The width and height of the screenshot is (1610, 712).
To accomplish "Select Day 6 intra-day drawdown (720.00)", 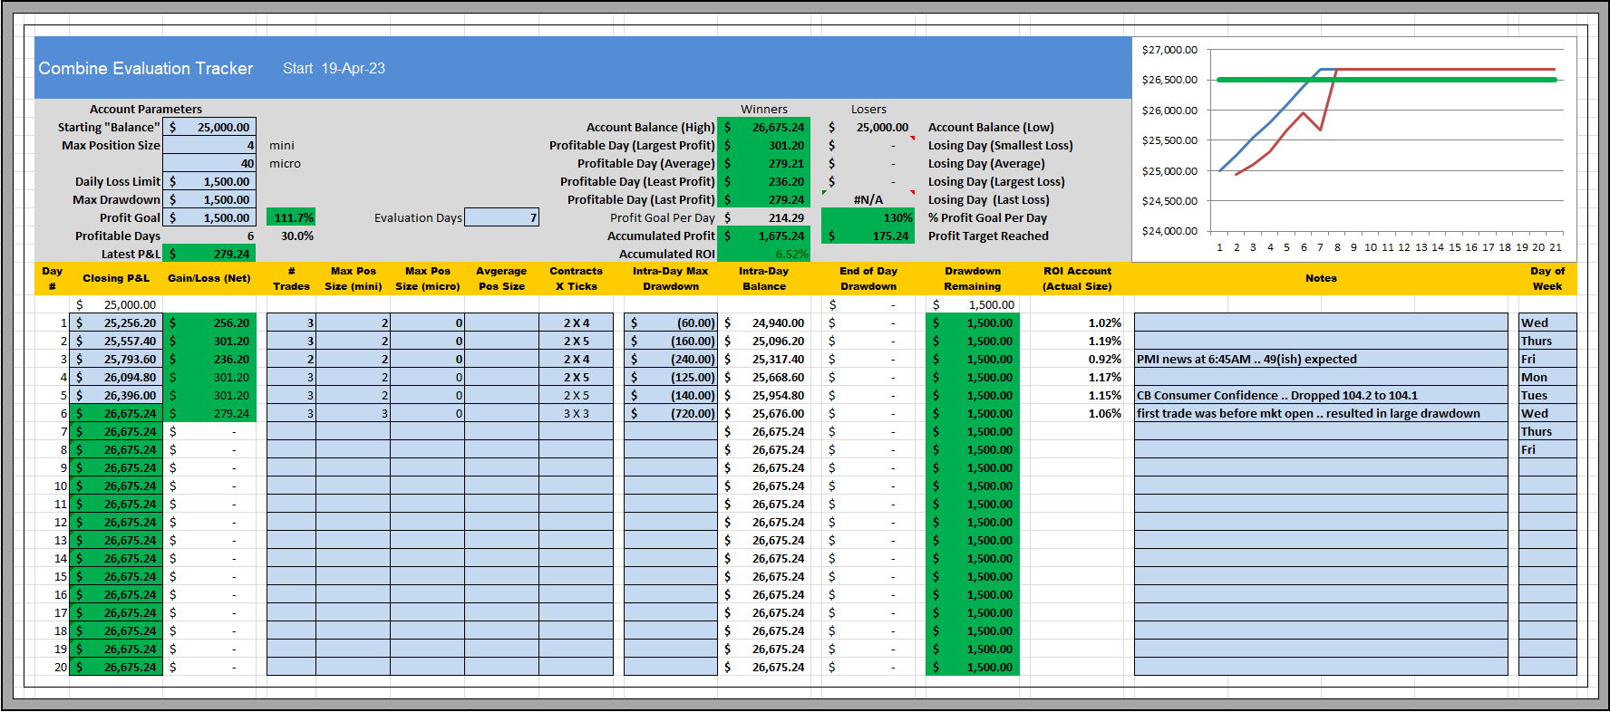I will coord(671,413).
